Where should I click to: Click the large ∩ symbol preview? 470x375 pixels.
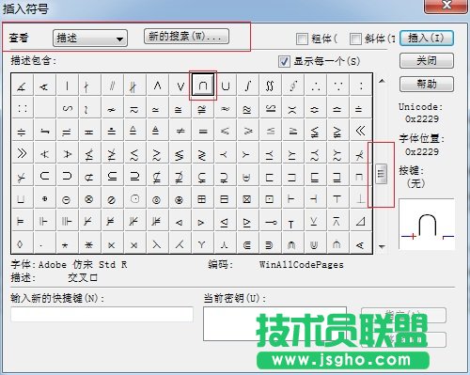point(427,225)
